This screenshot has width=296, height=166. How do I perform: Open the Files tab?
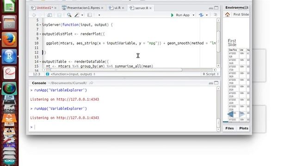(x=229, y=128)
